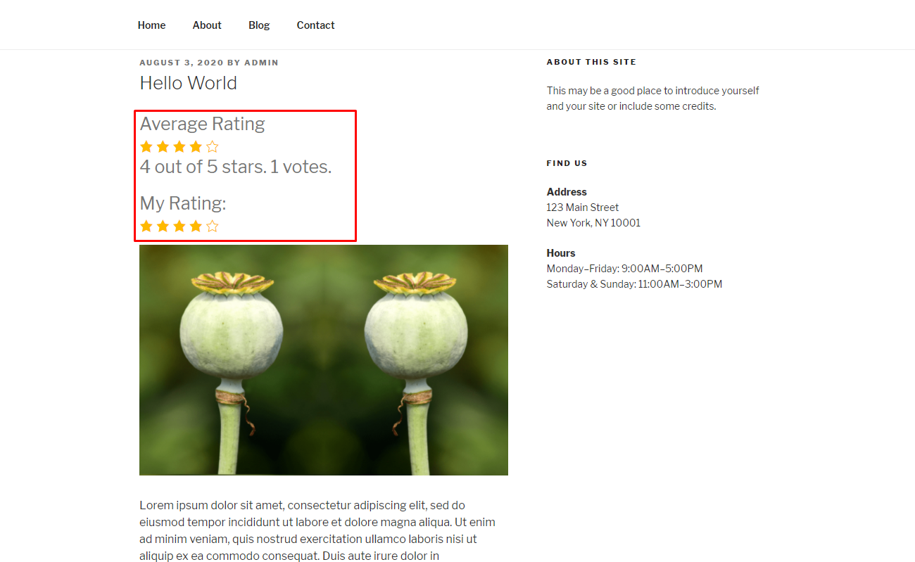Click the 'New York, NY 10001' line
This screenshot has height=562, width=915.
point(593,223)
